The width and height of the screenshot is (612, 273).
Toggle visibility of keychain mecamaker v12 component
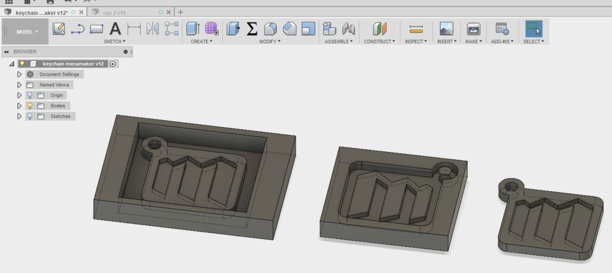click(22, 64)
